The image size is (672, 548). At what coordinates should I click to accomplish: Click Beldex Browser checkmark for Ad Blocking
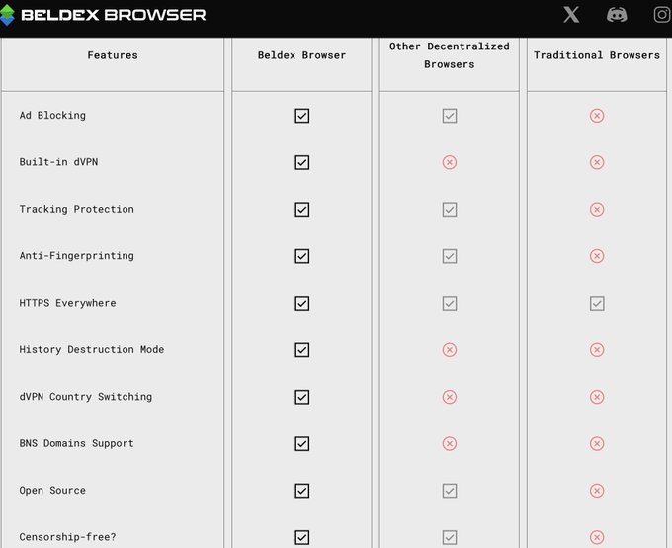click(302, 116)
